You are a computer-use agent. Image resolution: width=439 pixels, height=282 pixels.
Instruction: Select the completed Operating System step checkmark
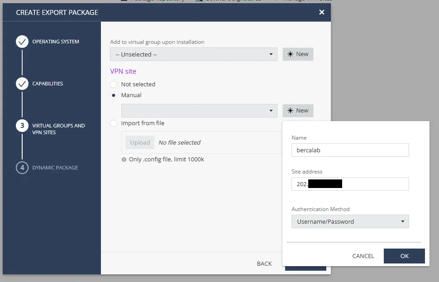point(23,42)
